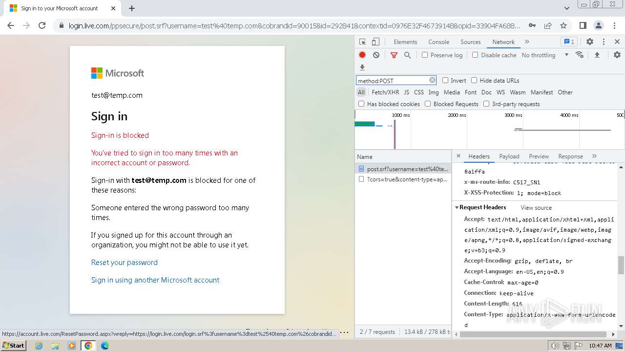Check the Invert filter option
This screenshot has height=352, width=625.
point(445,80)
